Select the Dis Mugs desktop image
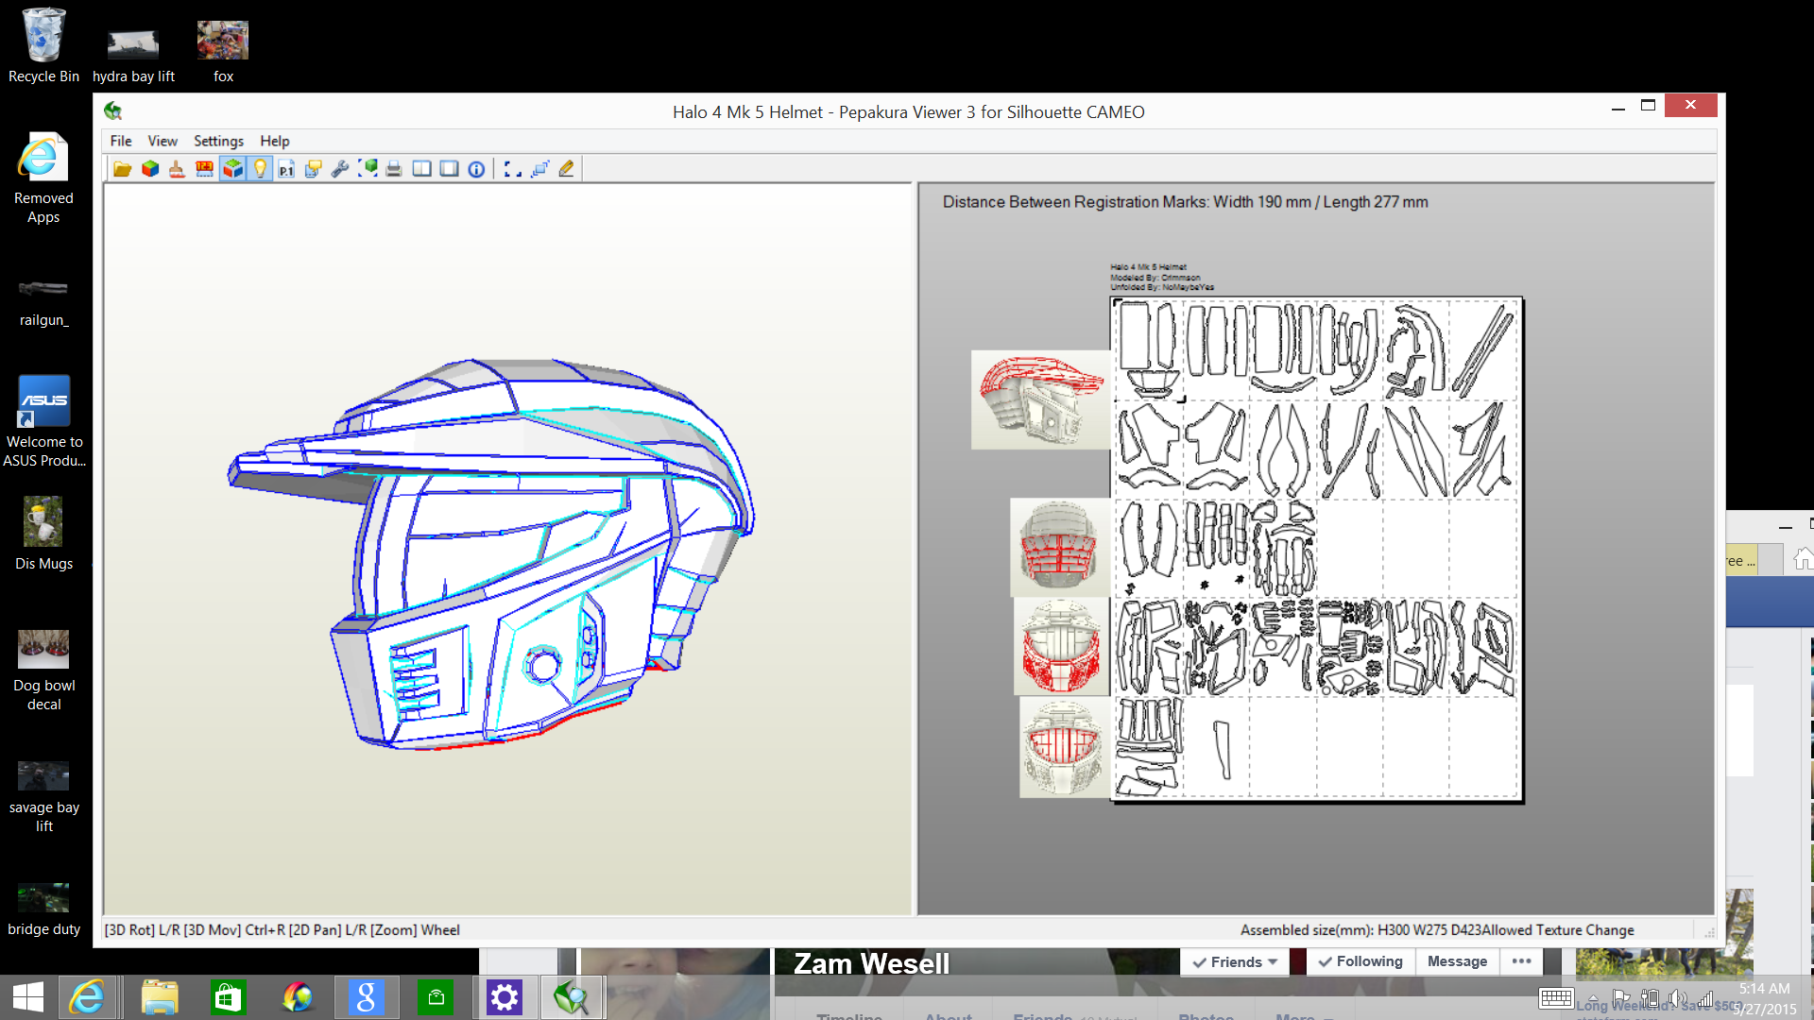The image size is (1814, 1020). [43, 534]
